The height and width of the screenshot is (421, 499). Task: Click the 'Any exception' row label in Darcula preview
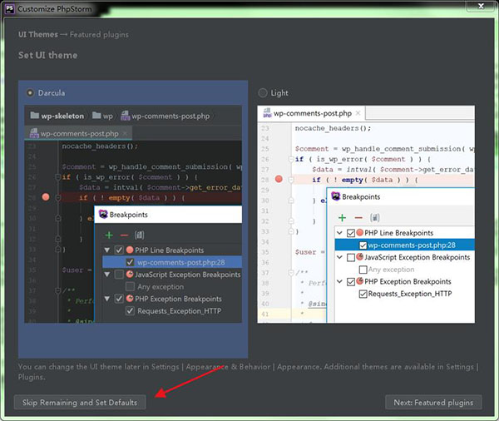click(161, 286)
